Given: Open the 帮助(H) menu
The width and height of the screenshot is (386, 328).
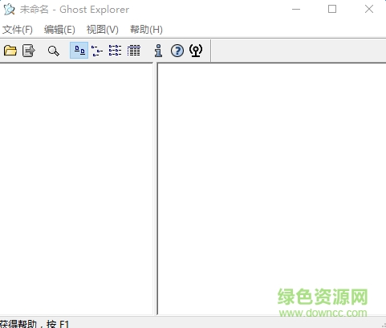Looking at the screenshot, I should (x=146, y=30).
